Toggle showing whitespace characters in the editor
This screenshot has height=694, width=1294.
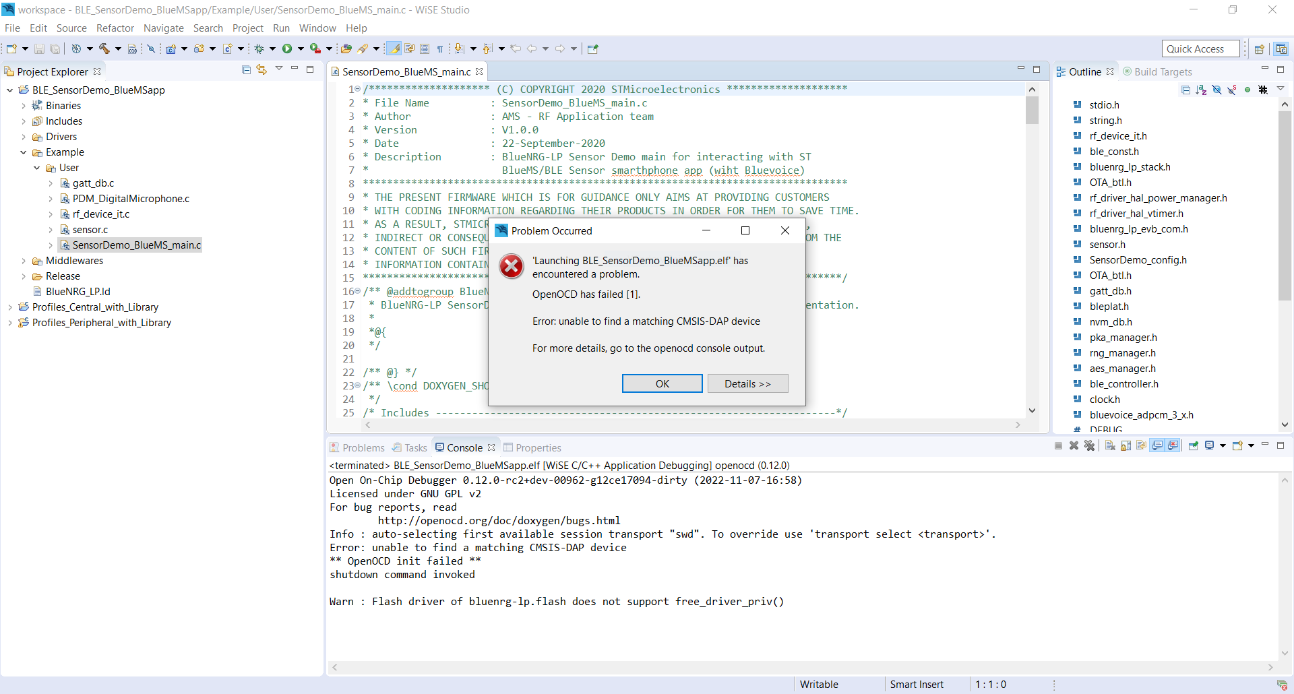pyautogui.click(x=440, y=48)
